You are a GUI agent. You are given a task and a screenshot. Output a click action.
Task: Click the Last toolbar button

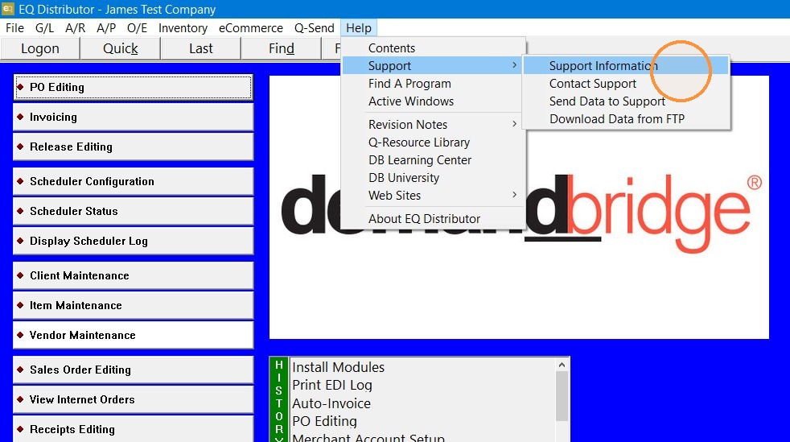[201, 48]
